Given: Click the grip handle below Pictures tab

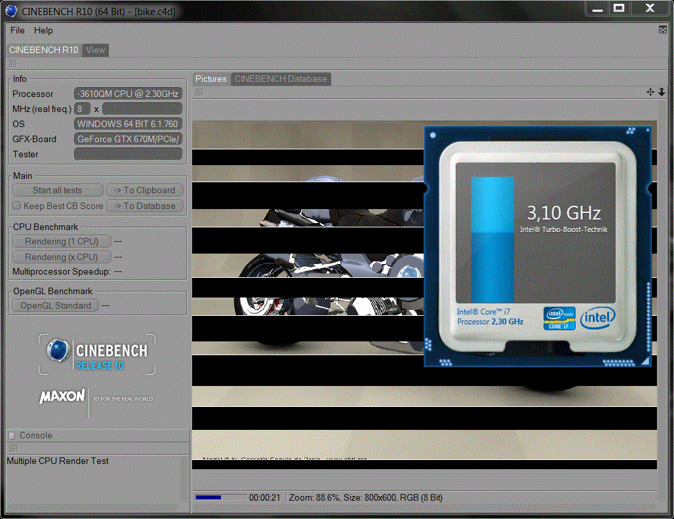Looking at the screenshot, I should point(199,92).
